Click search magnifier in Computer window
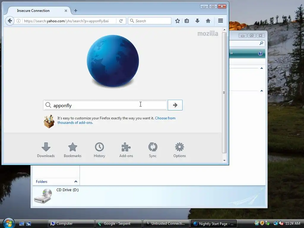 (261, 43)
